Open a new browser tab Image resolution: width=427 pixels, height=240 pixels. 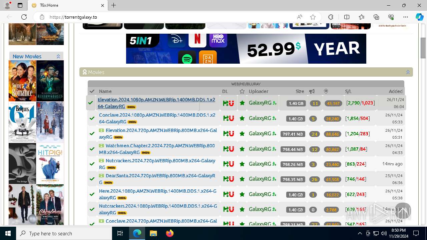114,5
